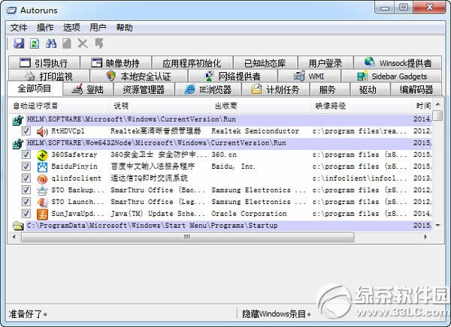
Task: Switch to the Winsock提供者 tab
Action: 398,63
